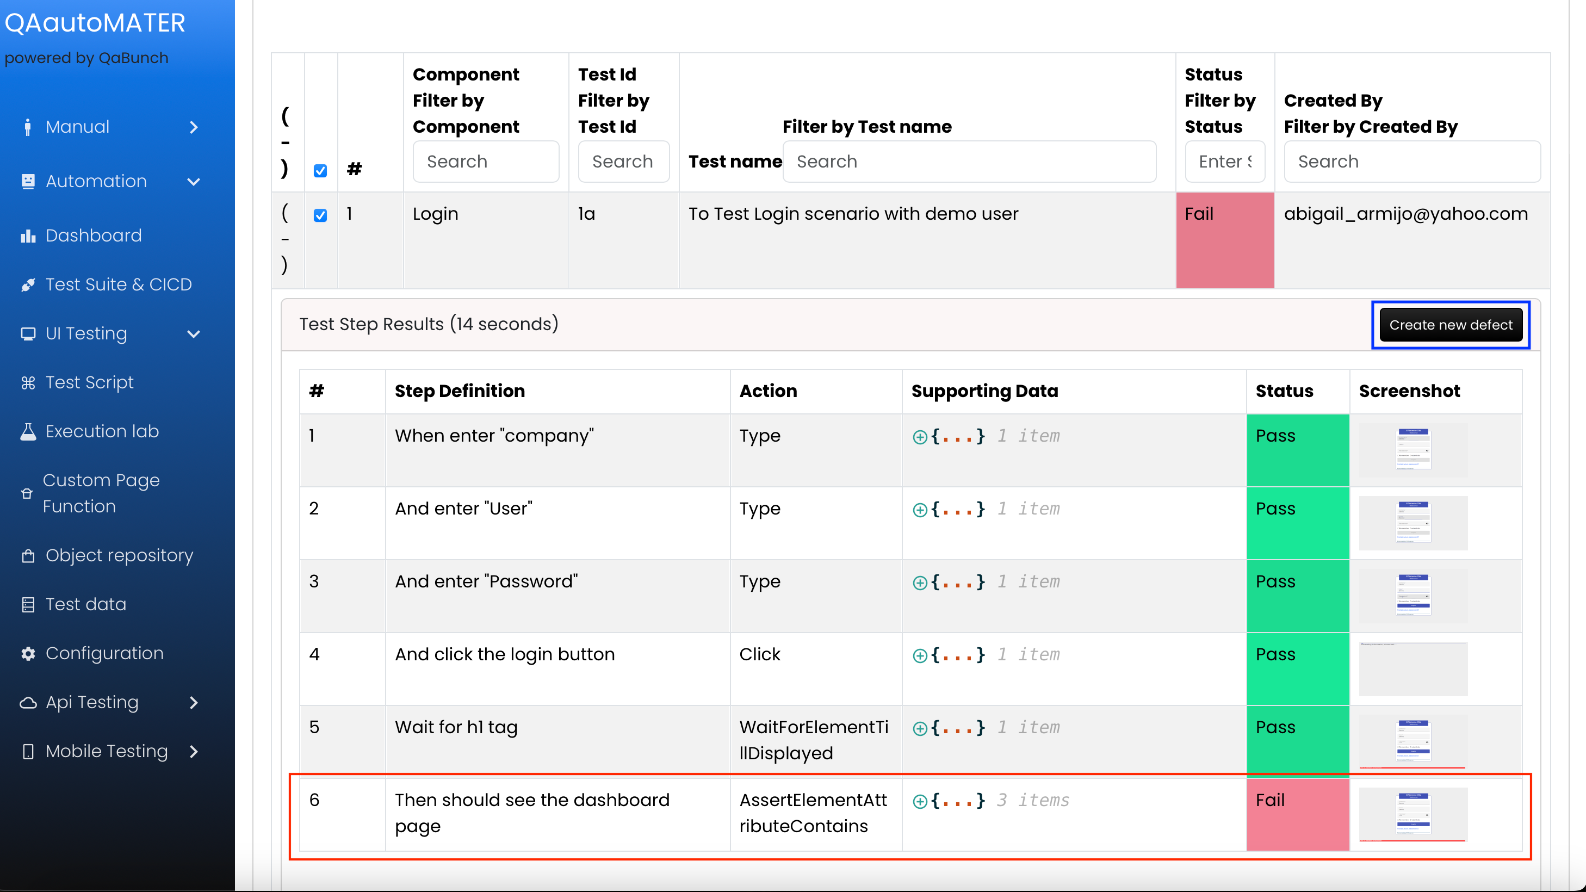Expand the Manual menu chevron
Image resolution: width=1586 pixels, height=892 pixels.
193,127
